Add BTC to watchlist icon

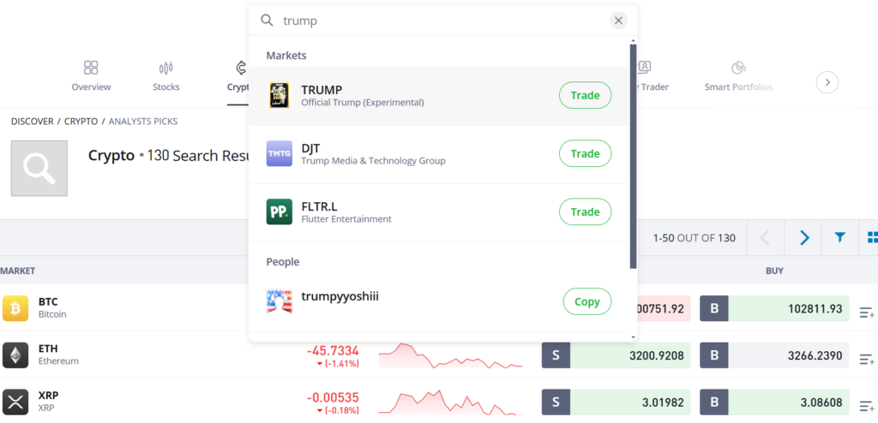(x=866, y=313)
